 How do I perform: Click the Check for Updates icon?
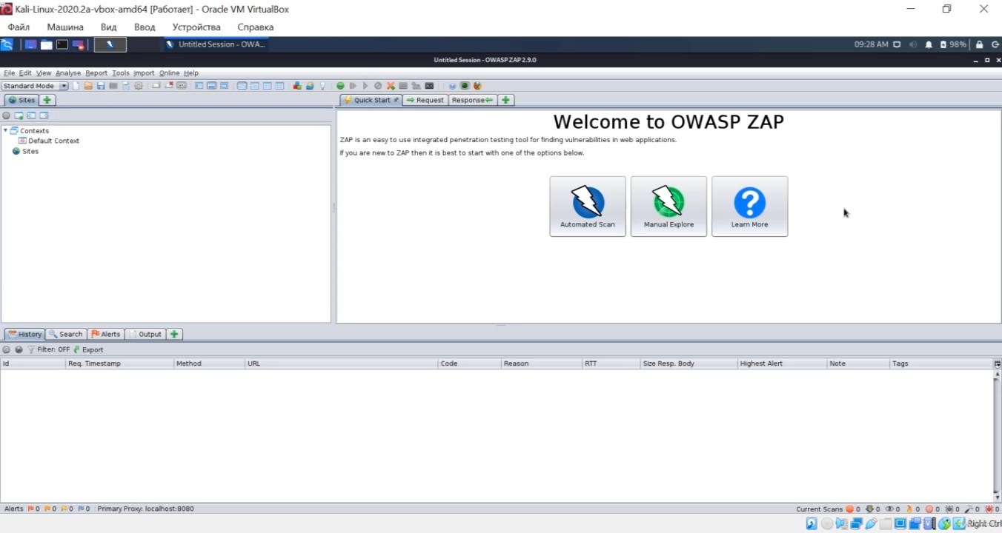pyautogui.click(x=310, y=86)
